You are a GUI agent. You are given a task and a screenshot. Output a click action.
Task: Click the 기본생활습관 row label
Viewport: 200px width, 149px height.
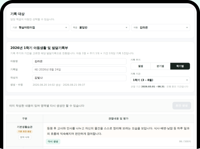coord(25,127)
